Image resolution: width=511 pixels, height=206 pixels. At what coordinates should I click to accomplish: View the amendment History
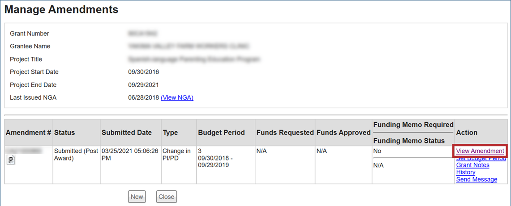click(465, 172)
